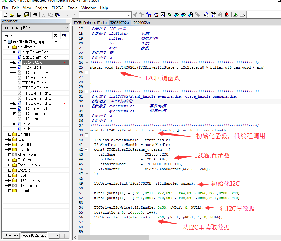
Task: Toggle breakpoint with red dot icon
Action: coord(227,15)
